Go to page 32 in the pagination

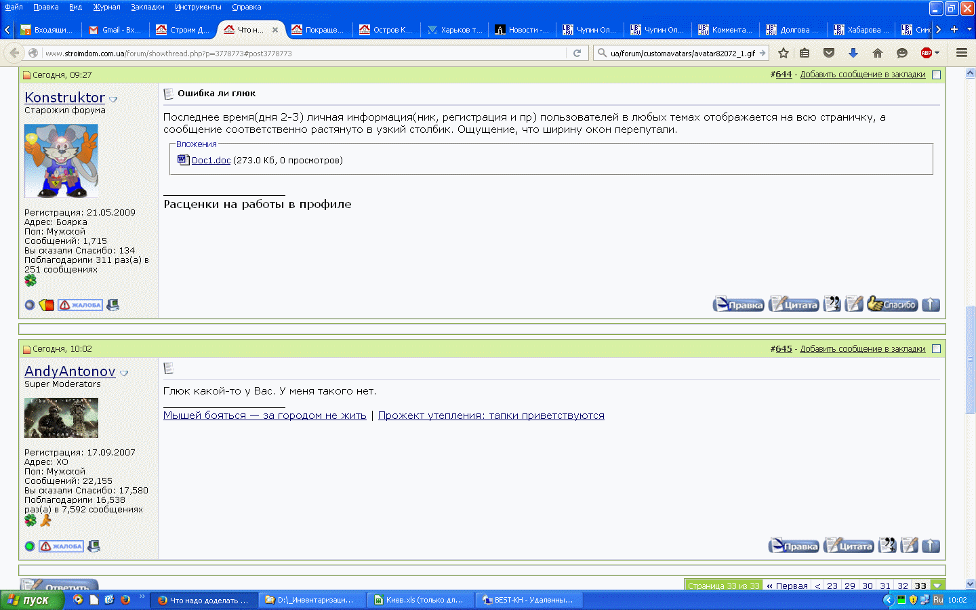click(x=903, y=586)
